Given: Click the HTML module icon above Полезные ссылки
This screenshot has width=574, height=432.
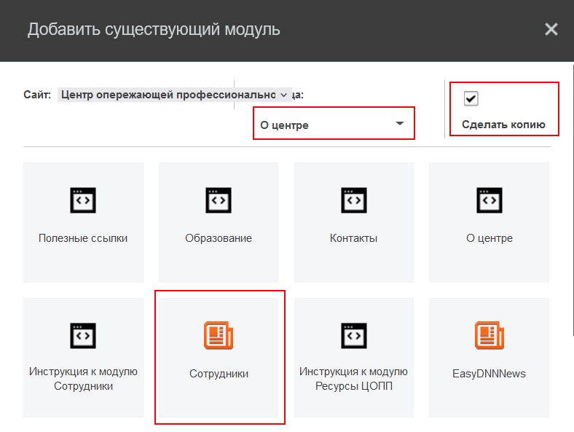Looking at the screenshot, I should pos(83,200).
